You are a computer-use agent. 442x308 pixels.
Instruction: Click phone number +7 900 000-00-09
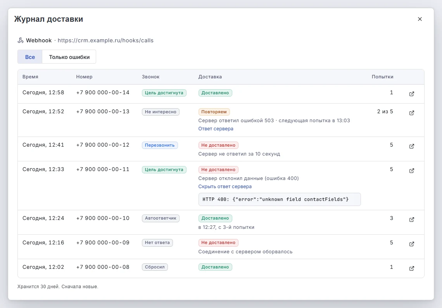coord(103,242)
